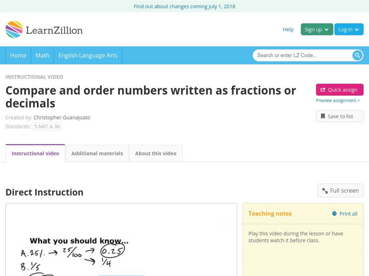The image size is (369, 276).
Task: Focus the Search or enter LZ Code field
Action: click(302, 55)
